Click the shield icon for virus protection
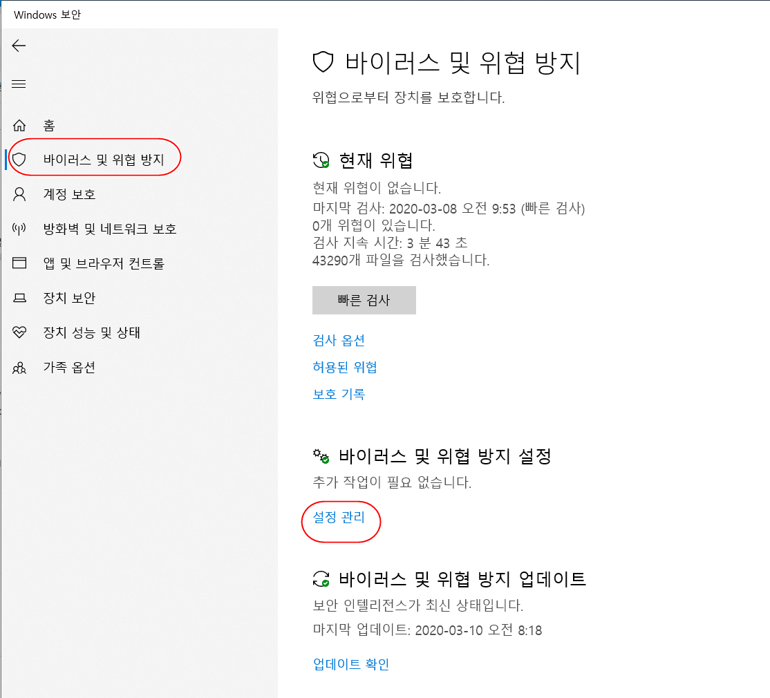This screenshot has height=698, width=770. (19, 160)
